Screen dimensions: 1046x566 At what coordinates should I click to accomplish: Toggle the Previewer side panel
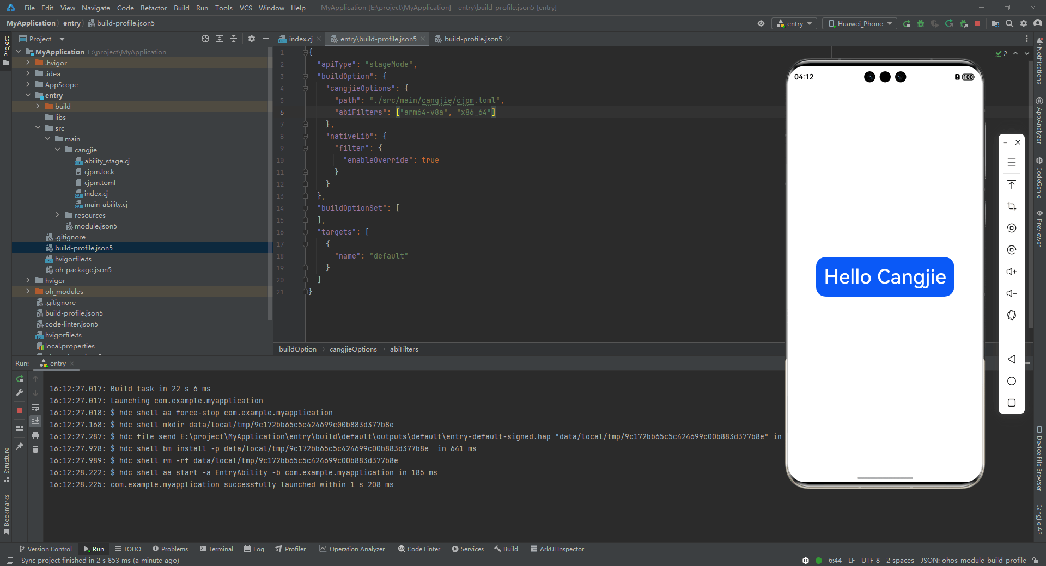1039,228
